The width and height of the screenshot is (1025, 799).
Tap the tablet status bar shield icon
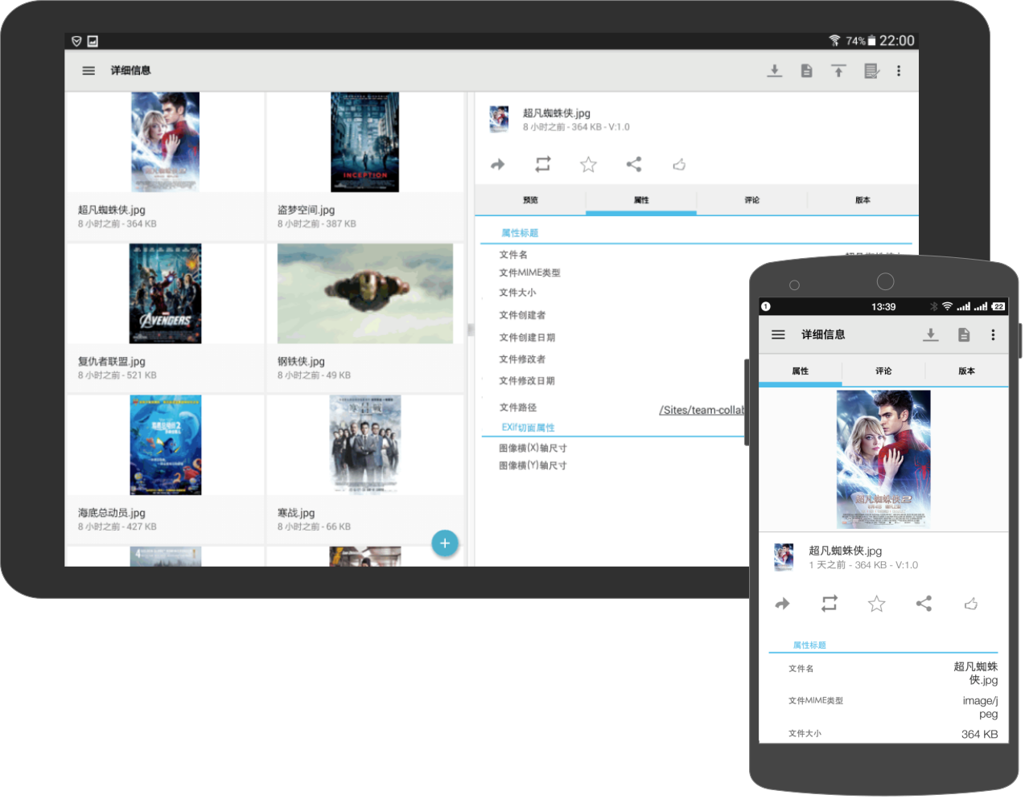(76, 41)
